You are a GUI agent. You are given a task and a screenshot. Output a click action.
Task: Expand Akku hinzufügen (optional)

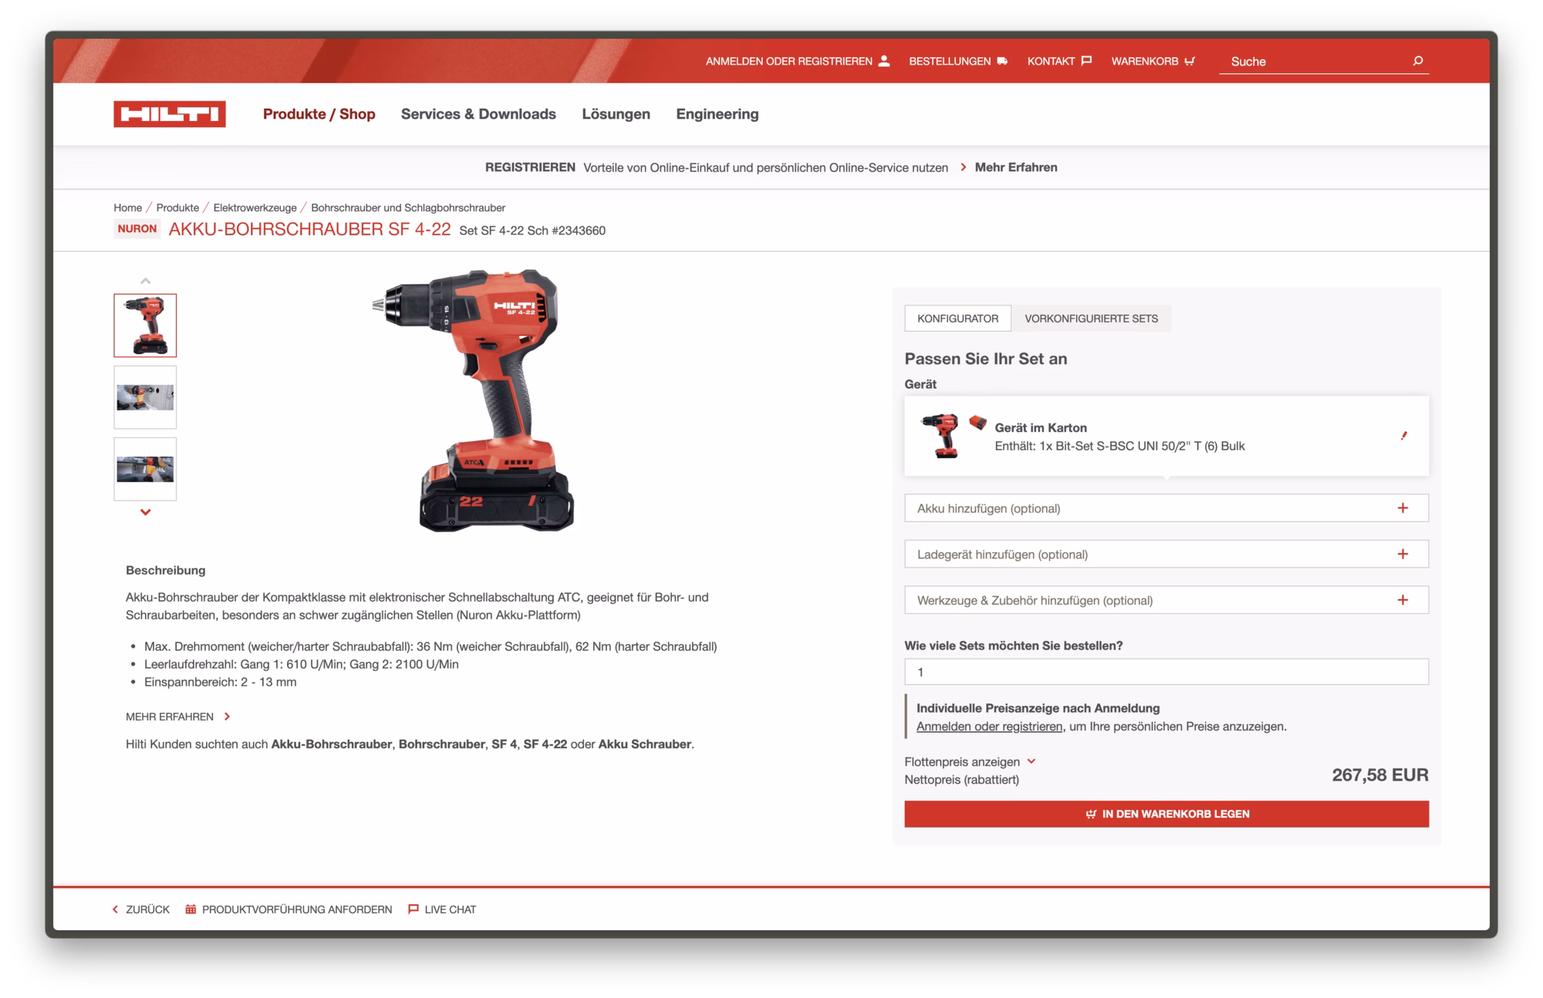click(x=1167, y=508)
